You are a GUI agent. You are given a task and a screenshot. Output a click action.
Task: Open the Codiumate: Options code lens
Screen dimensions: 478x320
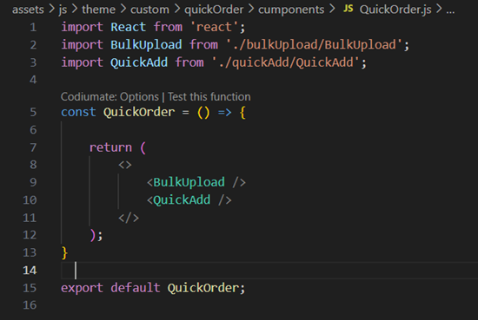(110, 97)
